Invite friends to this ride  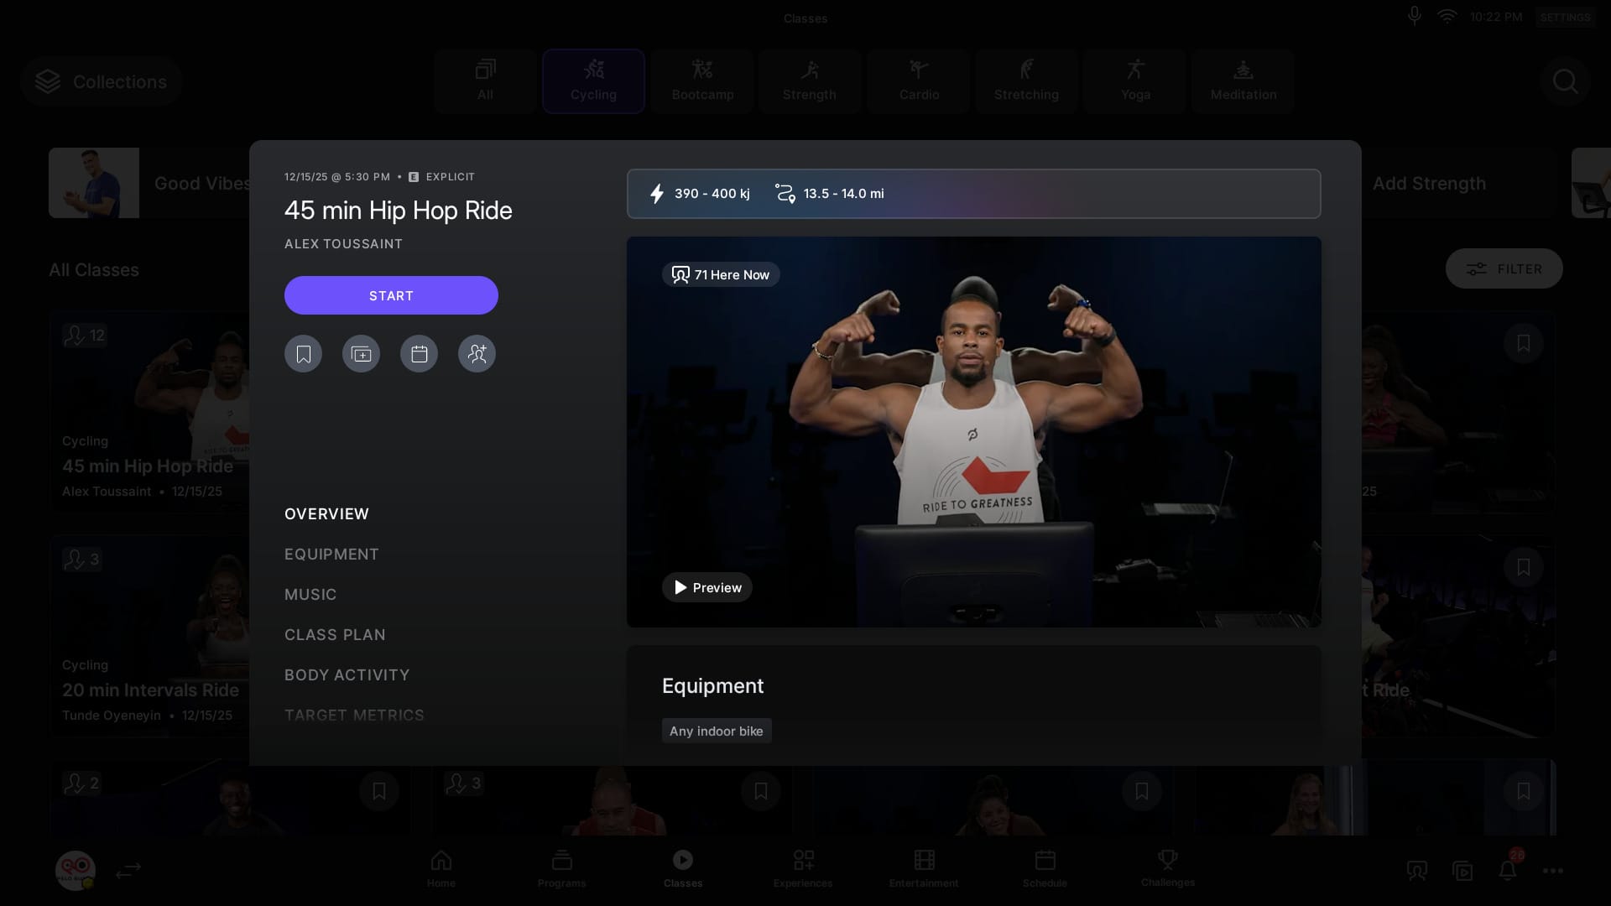pyautogui.click(x=477, y=354)
